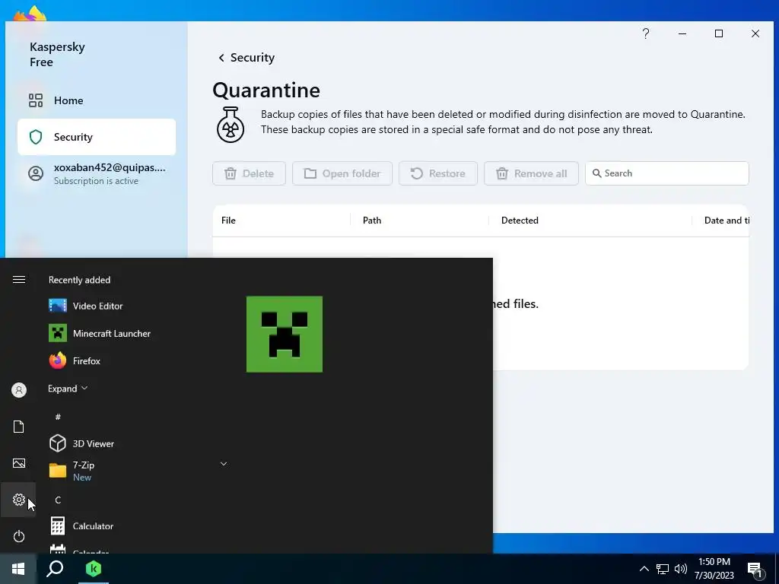Click magnifier icon in Quarantine search

click(596, 173)
